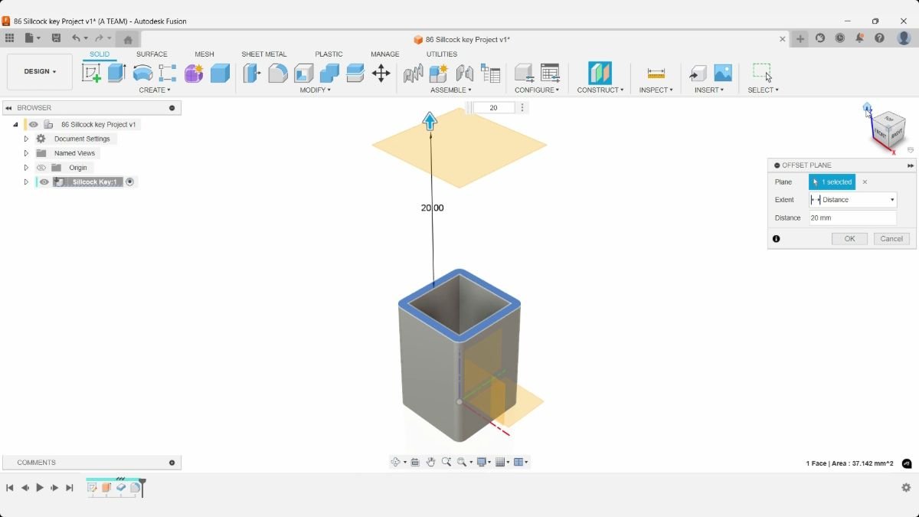The image size is (919, 517).
Task: Select the Pan hand tool
Action: (430, 462)
